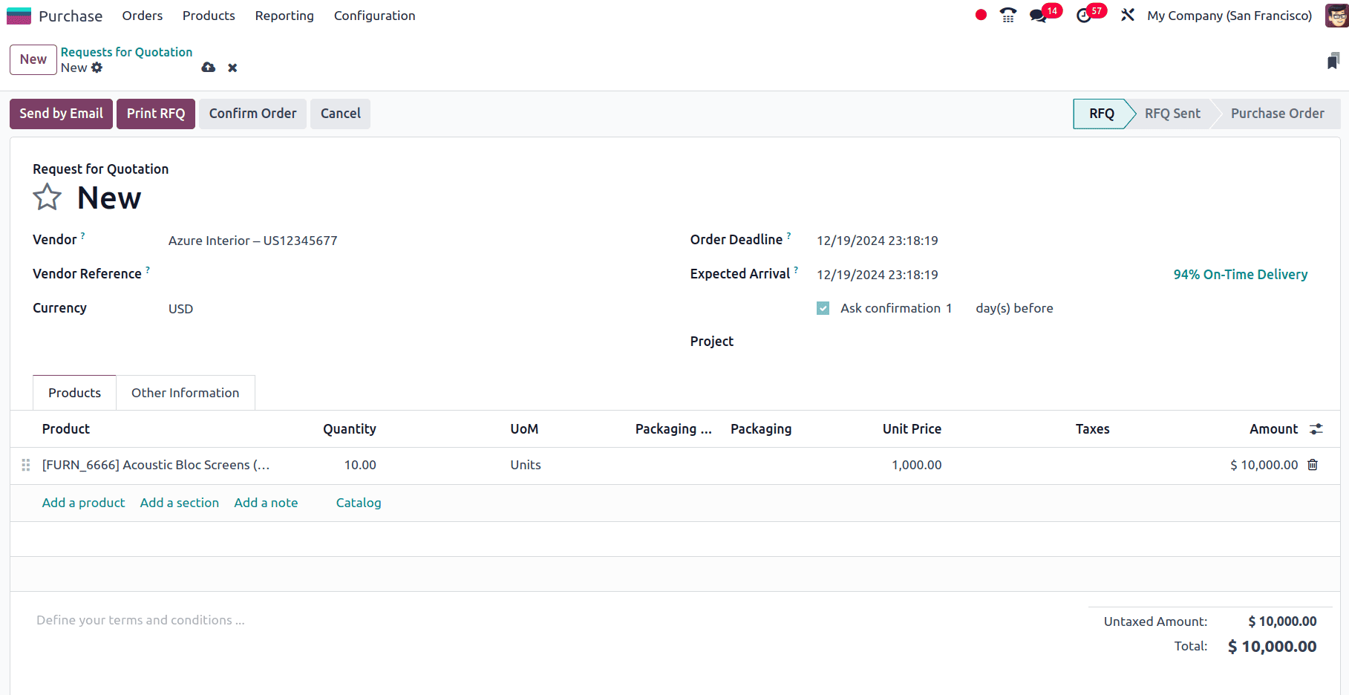The height and width of the screenshot is (695, 1349).
Task: Click the Order Deadline help question mark
Action: click(788, 235)
